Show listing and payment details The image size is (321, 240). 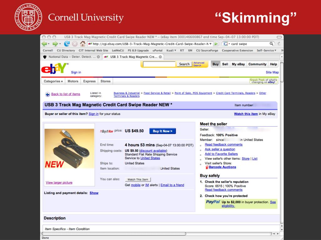(x=94, y=193)
